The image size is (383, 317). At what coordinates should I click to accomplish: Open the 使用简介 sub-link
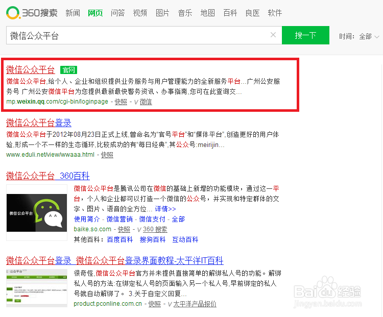tap(87, 220)
